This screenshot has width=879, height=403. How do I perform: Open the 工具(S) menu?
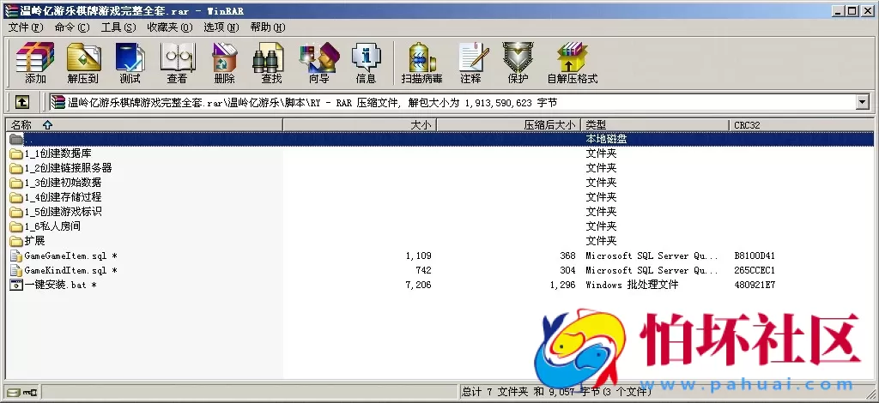tap(118, 27)
